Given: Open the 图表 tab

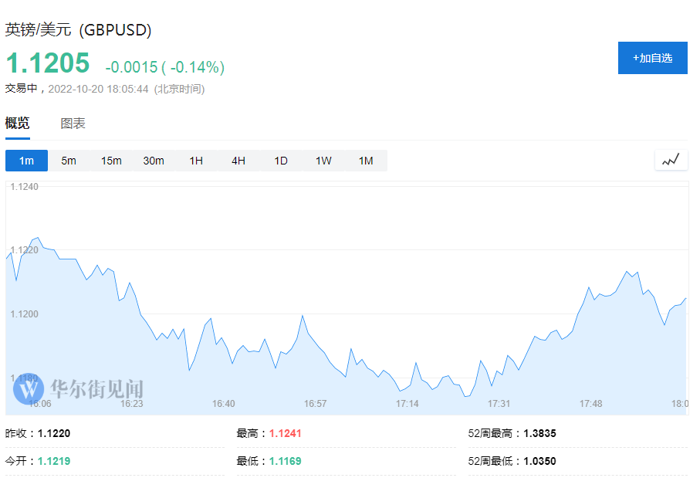Looking at the screenshot, I should (73, 124).
